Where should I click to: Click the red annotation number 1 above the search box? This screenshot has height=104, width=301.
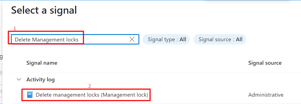[x=14, y=28]
